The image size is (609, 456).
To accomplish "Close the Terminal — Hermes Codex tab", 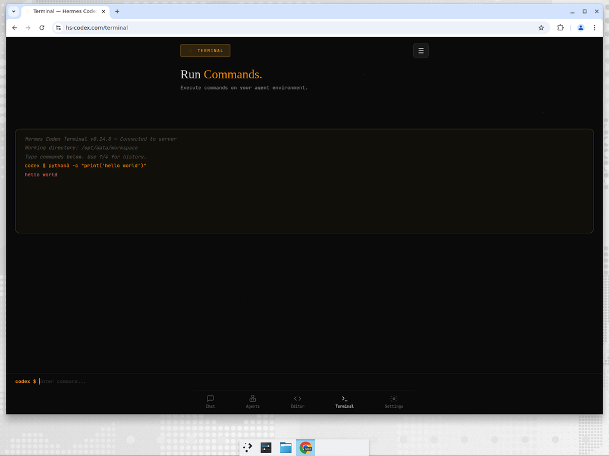I will (103, 11).
